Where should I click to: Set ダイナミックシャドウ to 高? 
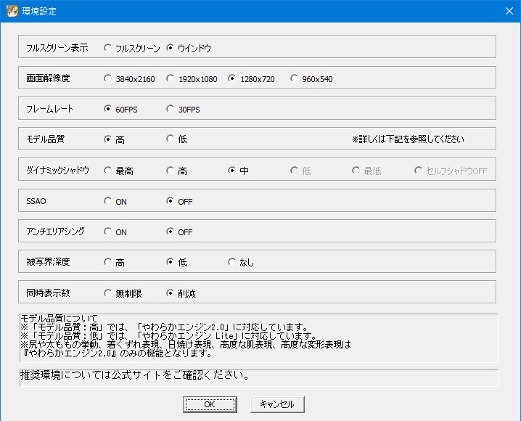171,171
